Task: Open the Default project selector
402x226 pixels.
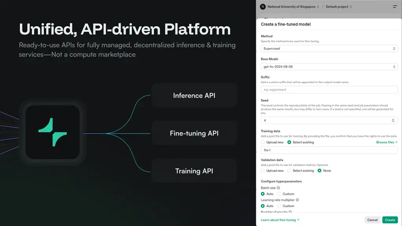Action: point(339,7)
